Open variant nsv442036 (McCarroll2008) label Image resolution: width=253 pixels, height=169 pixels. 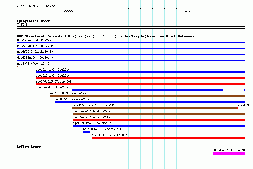pos(93,105)
